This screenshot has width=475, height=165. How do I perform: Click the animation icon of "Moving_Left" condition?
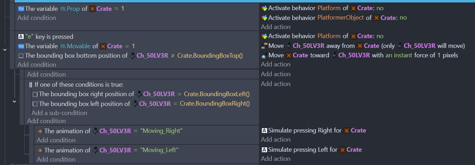click(x=40, y=150)
